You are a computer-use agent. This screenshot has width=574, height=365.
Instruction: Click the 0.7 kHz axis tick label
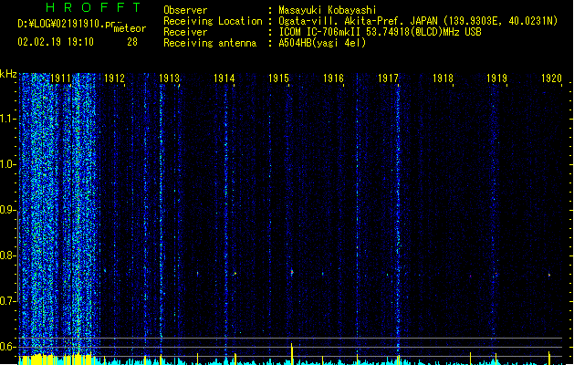pyautogui.click(x=7, y=301)
